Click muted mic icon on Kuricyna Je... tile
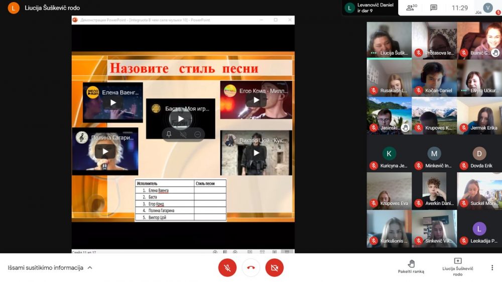The image size is (502, 282). point(373,166)
